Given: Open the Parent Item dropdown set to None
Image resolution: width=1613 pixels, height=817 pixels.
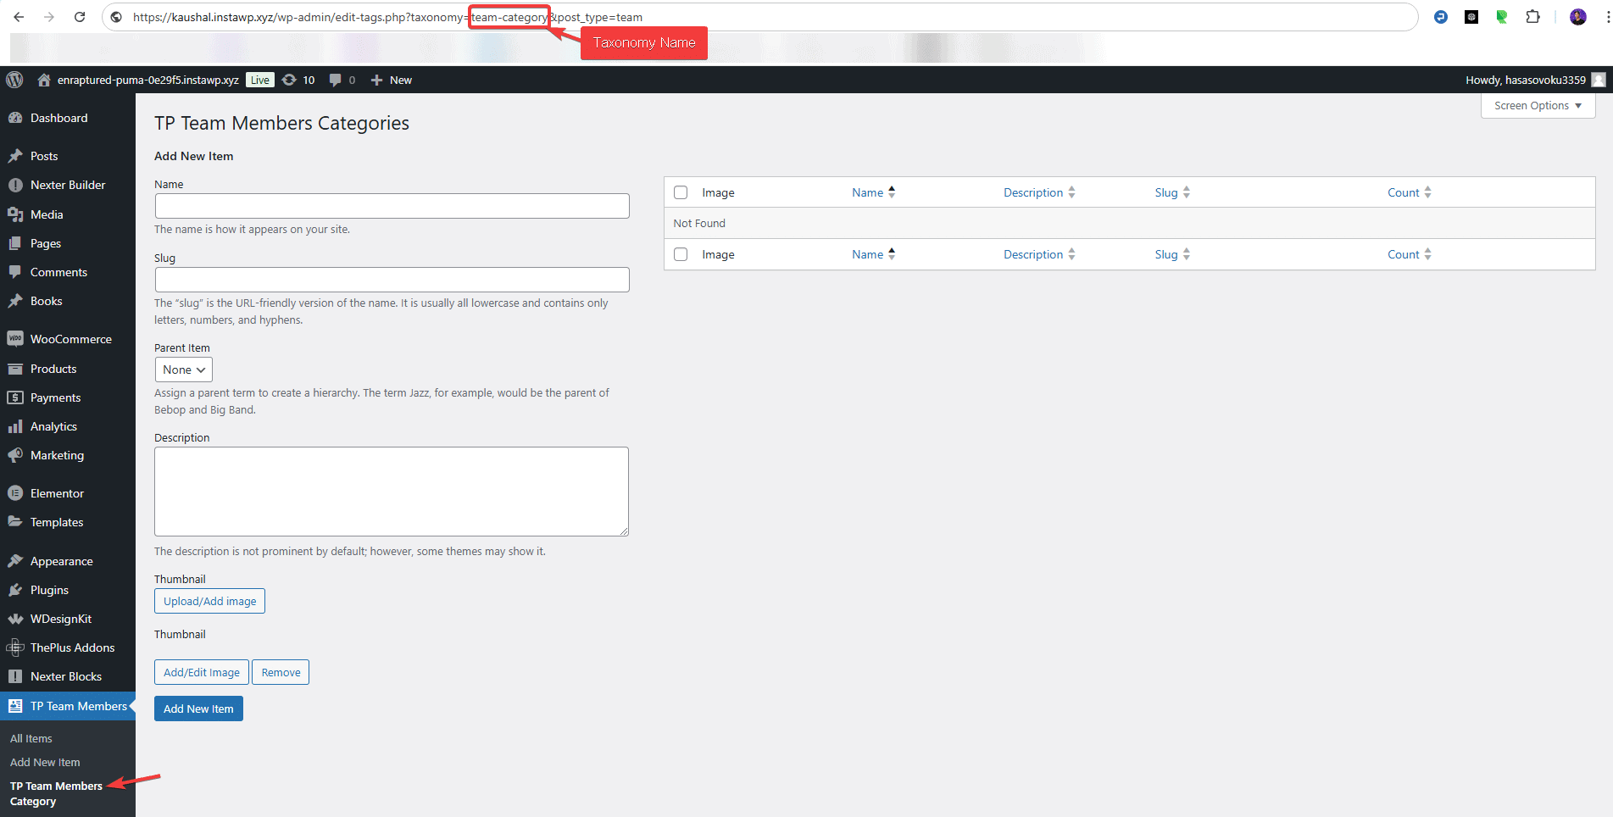Looking at the screenshot, I should pos(183,370).
